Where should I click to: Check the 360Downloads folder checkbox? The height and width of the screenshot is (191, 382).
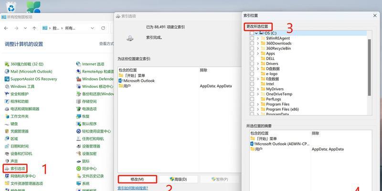point(252,43)
